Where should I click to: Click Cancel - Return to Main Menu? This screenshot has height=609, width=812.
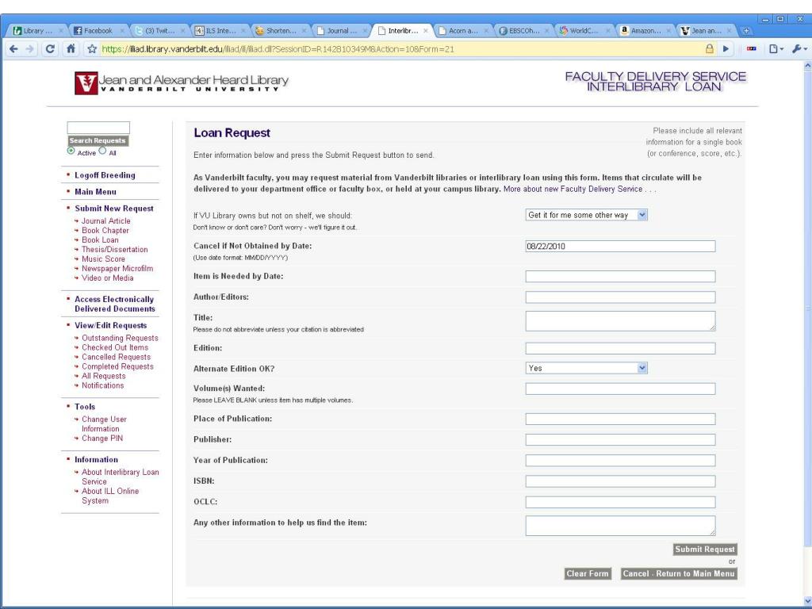pos(679,574)
